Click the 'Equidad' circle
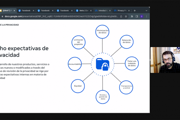Screen dimensions: 180x120 [78, 86]
